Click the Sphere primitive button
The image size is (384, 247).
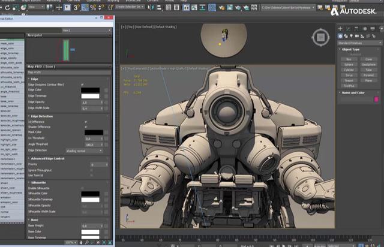pyautogui.click(x=348, y=64)
